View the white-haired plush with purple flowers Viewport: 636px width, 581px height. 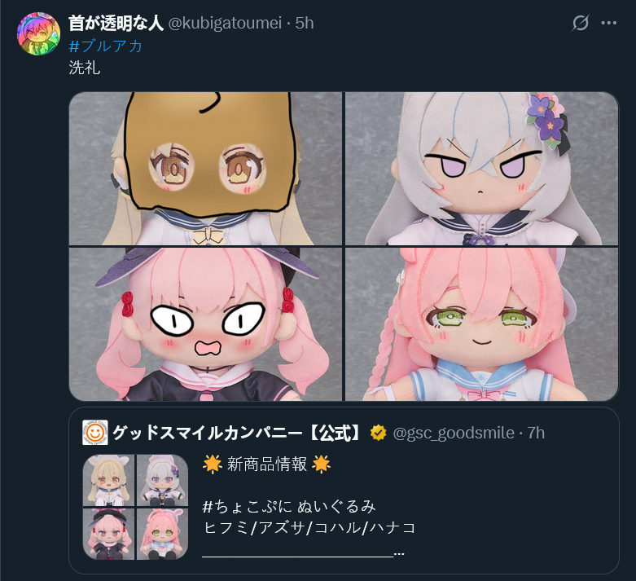pos(482,169)
